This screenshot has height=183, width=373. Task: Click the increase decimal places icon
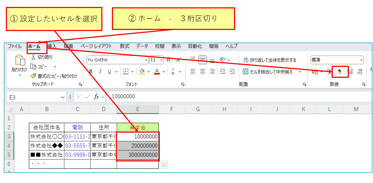pyautogui.click(x=350, y=72)
